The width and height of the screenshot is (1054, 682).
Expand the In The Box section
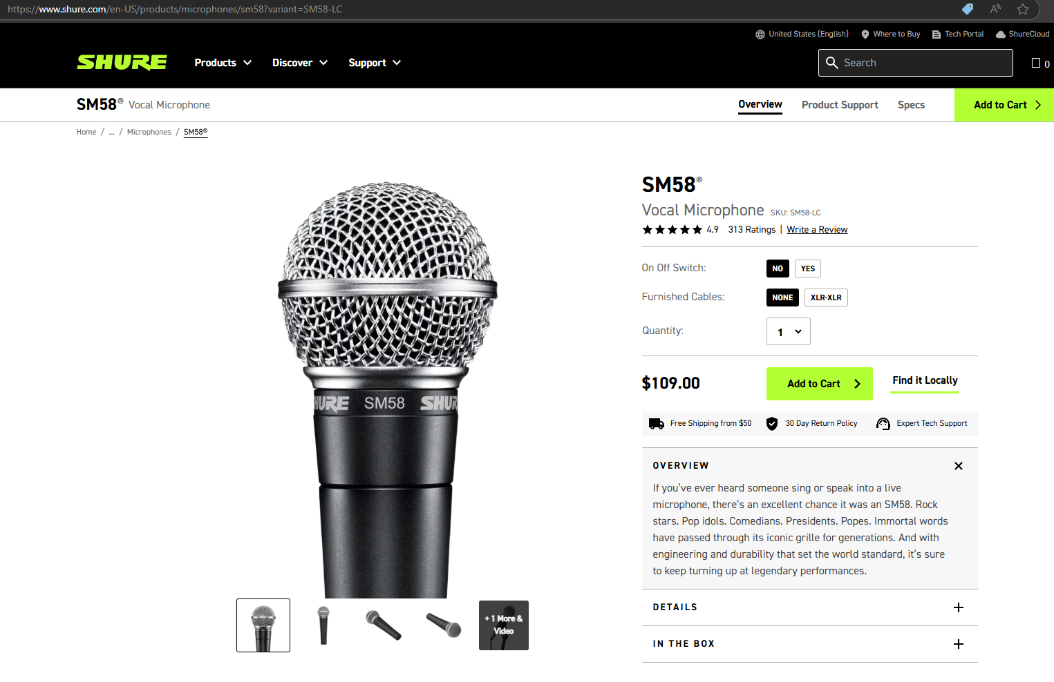click(x=958, y=644)
